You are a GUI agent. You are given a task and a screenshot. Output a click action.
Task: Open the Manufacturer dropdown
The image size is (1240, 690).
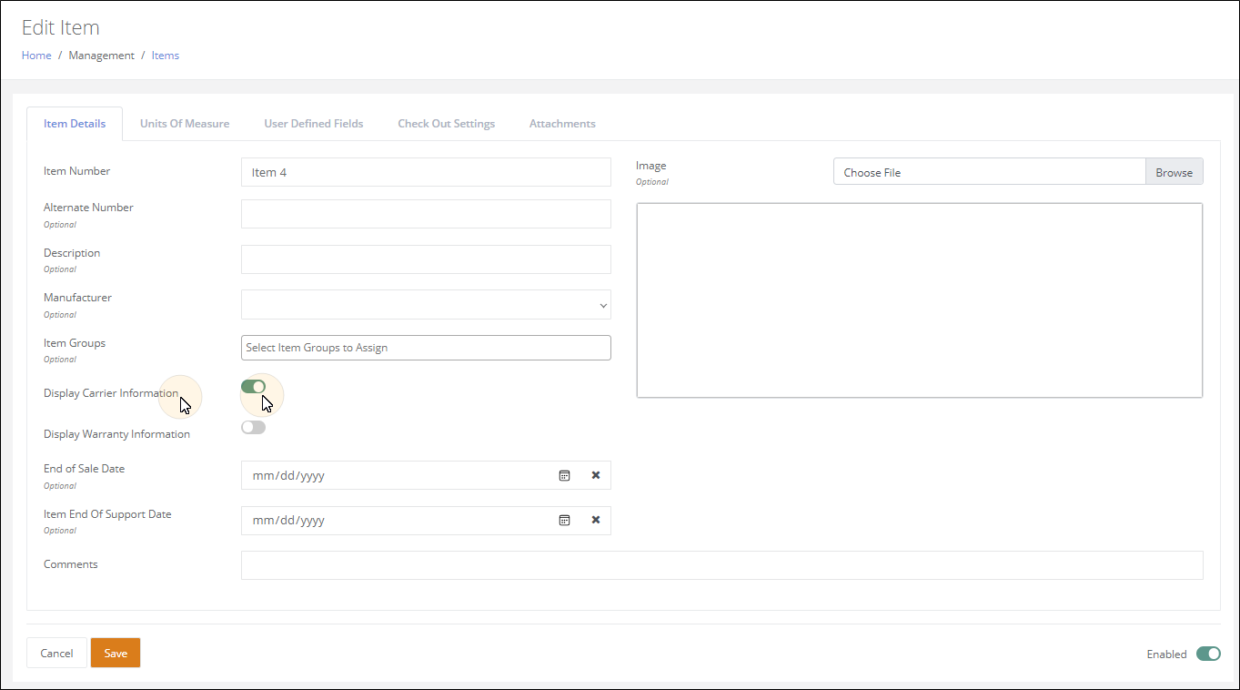[x=426, y=305]
